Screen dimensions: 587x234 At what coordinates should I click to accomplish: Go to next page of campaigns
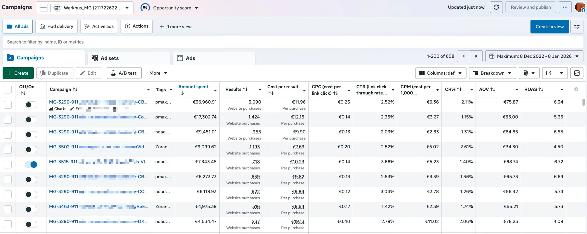pyautogui.click(x=476, y=56)
